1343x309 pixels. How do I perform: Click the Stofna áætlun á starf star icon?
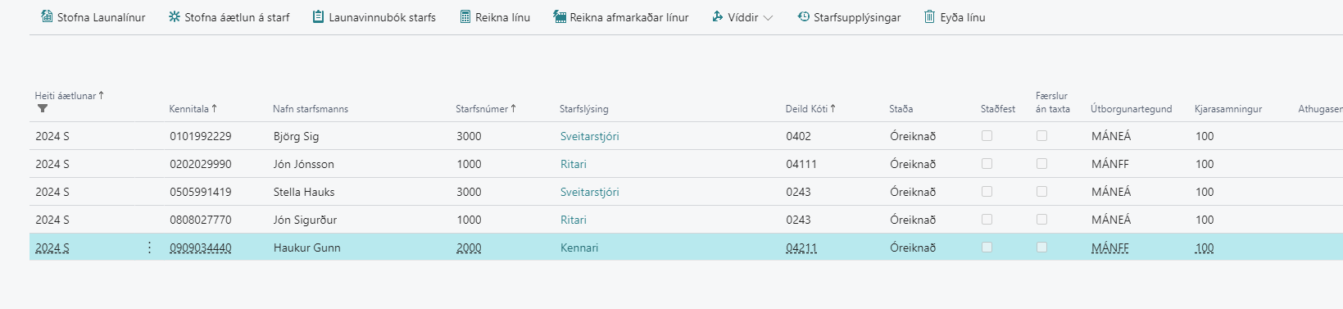[x=175, y=16]
